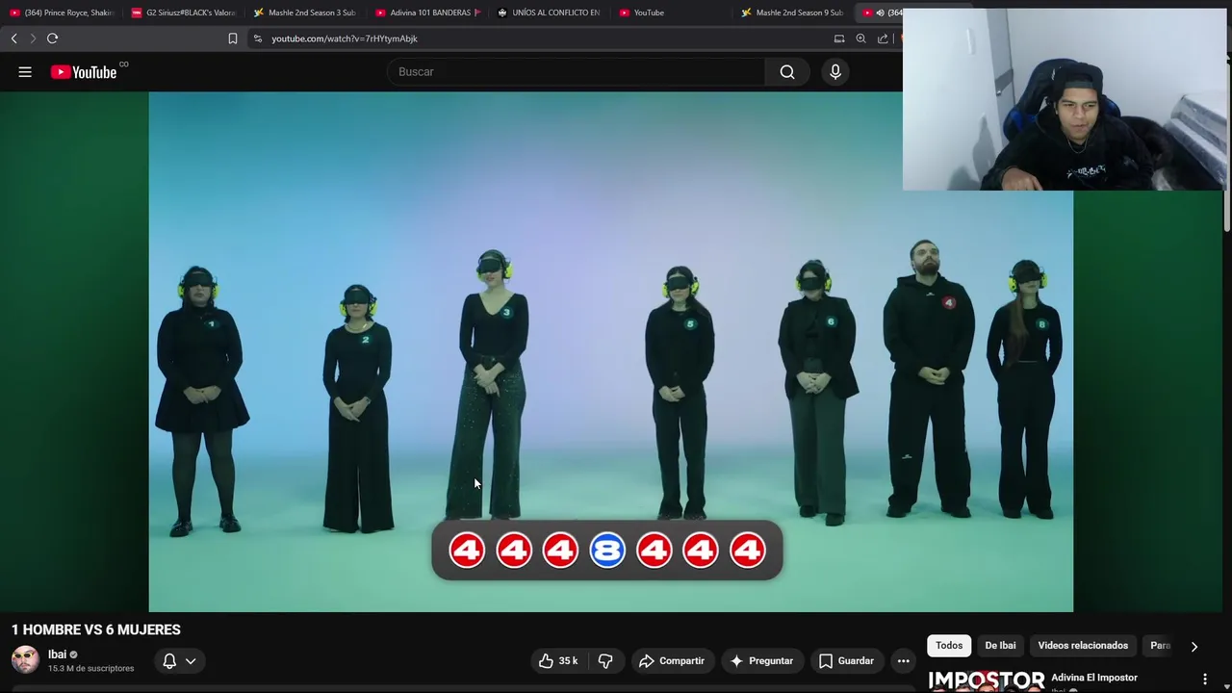
Task: Go forward with browser forward arrow
Action: pos(33,38)
